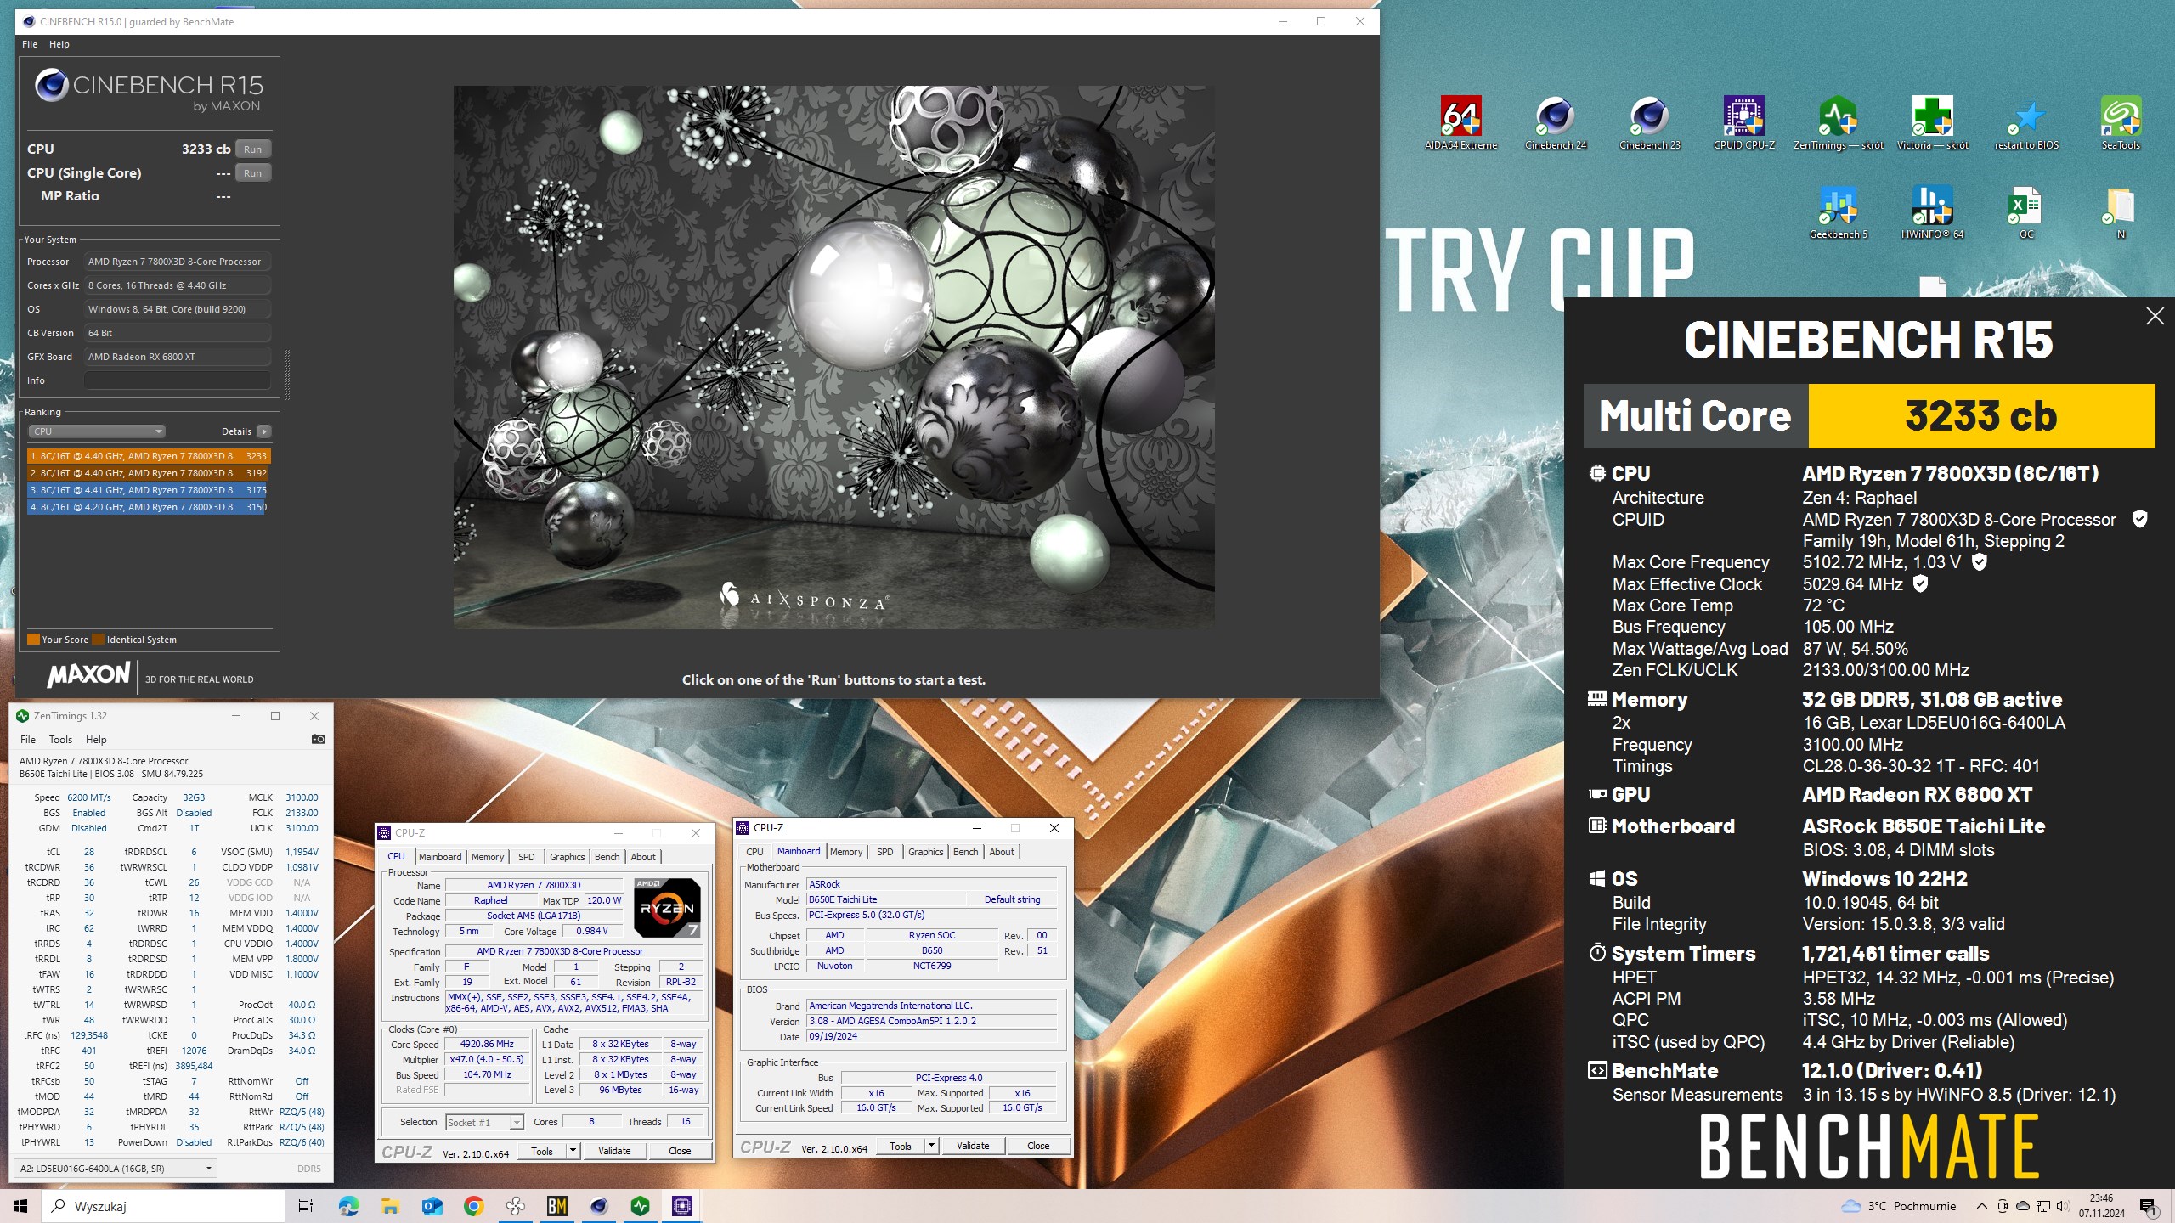Run the CPU Single Core test

click(252, 172)
